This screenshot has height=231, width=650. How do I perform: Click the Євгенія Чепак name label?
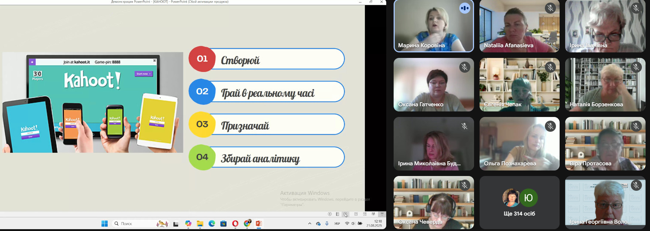pos(502,104)
